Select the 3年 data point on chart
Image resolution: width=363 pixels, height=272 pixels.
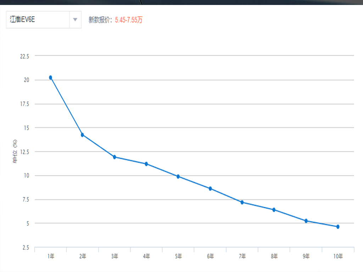click(x=115, y=157)
